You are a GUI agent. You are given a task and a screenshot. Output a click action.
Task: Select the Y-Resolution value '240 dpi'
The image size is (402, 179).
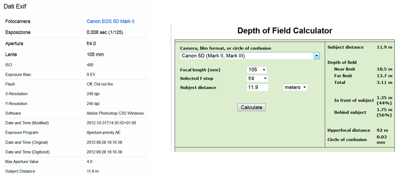(x=93, y=104)
